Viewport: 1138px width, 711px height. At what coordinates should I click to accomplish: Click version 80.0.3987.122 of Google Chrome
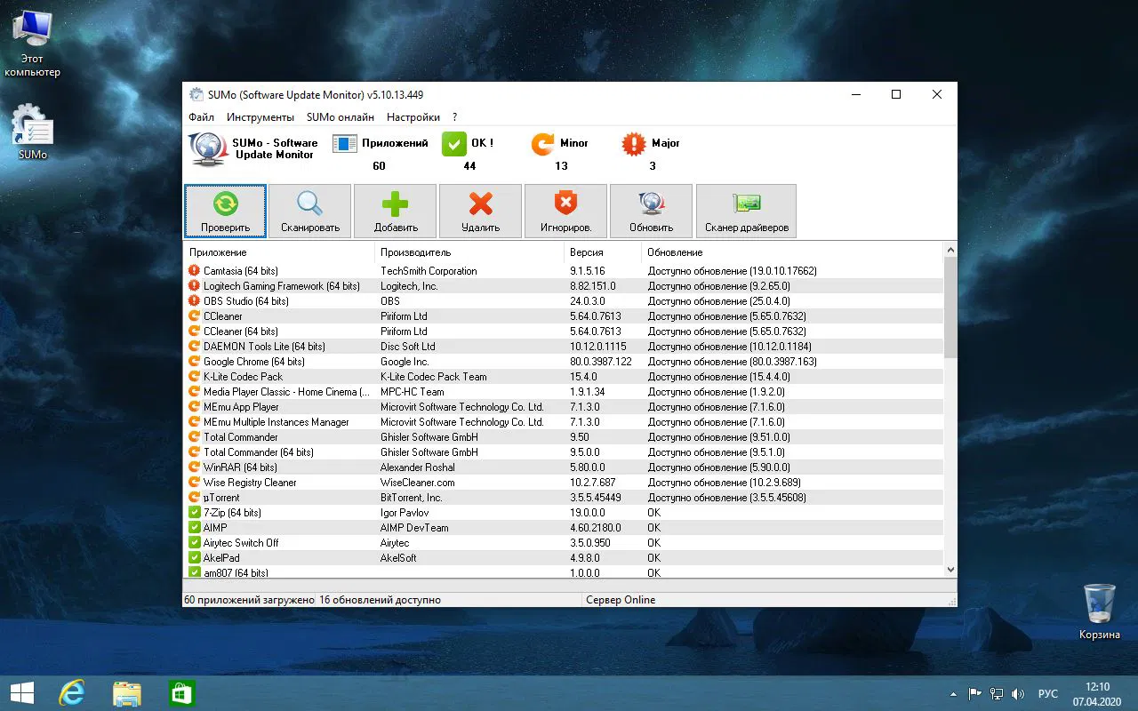tap(601, 362)
